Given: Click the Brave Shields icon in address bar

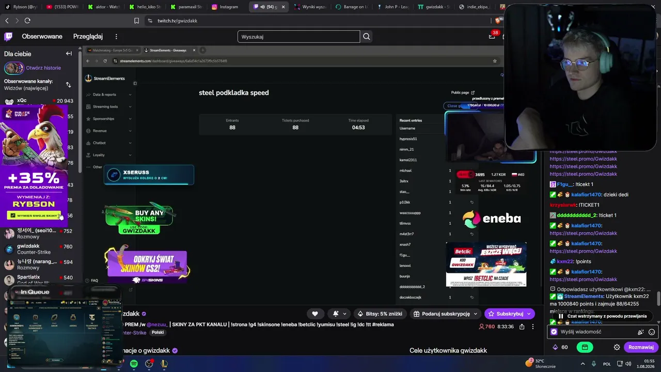Looking at the screenshot, I should (x=498, y=21).
